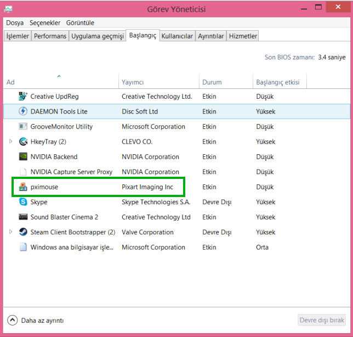Switch to the Uygulama geçmişi tab
The image size is (353, 337).
click(98, 36)
